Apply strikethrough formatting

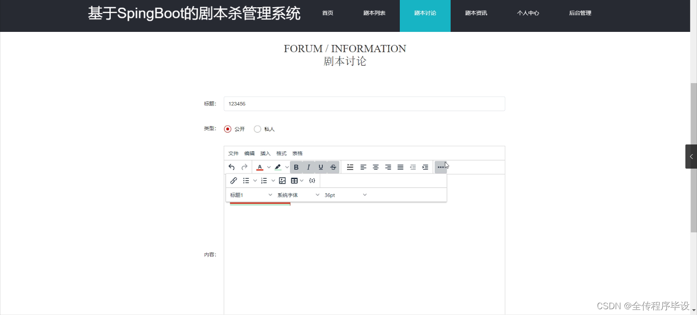(x=333, y=167)
